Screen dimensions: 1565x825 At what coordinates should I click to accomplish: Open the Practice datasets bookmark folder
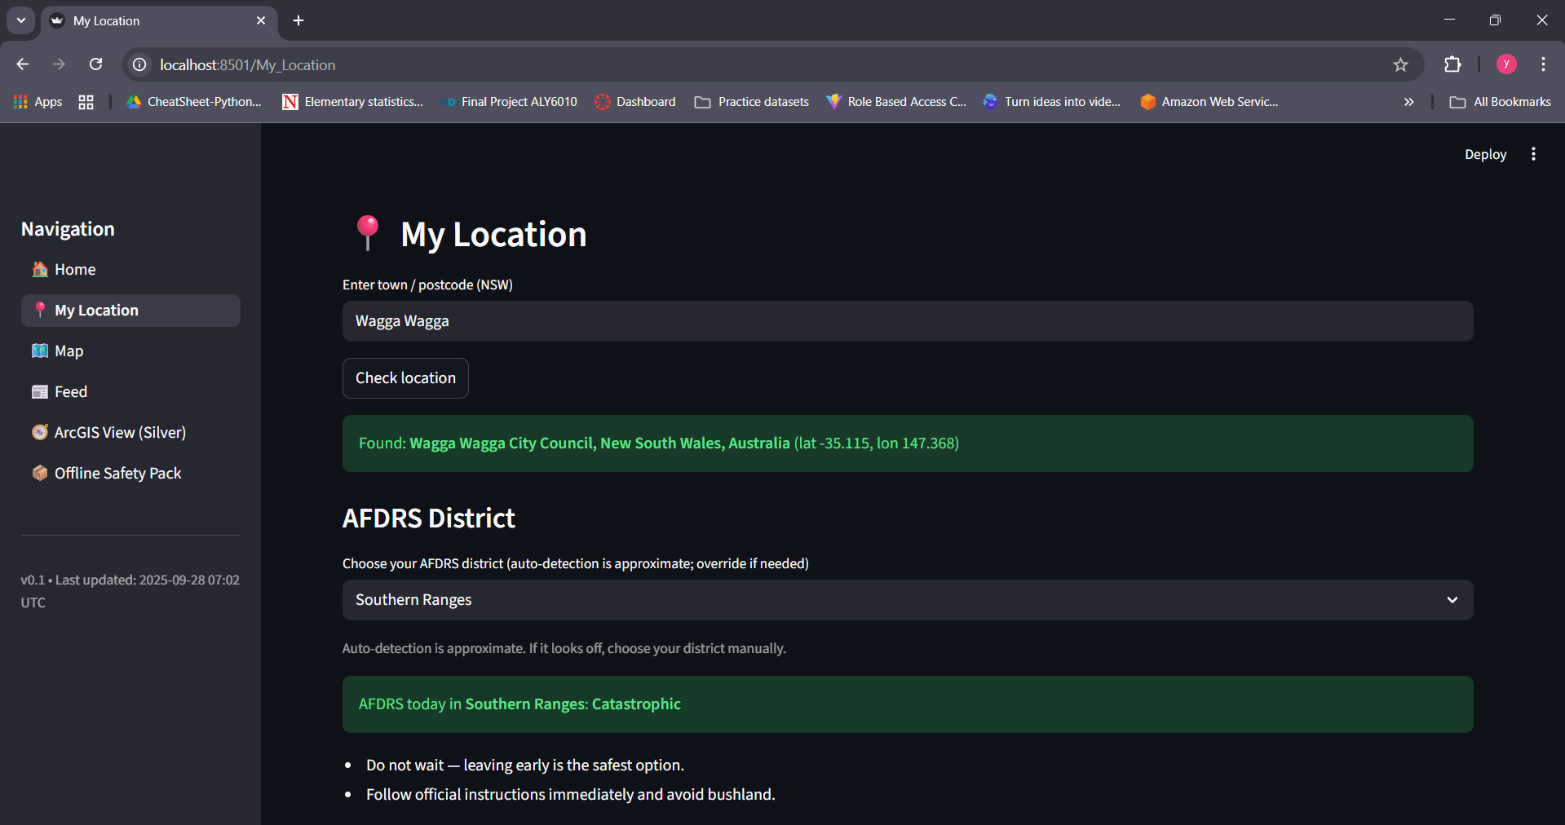752,102
